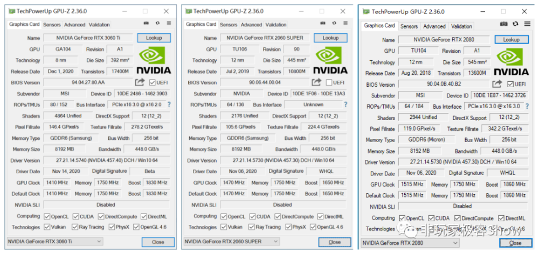Switch to Advanced tab in RTX 2080 window
Screen dimensions: 539x254
434,26
